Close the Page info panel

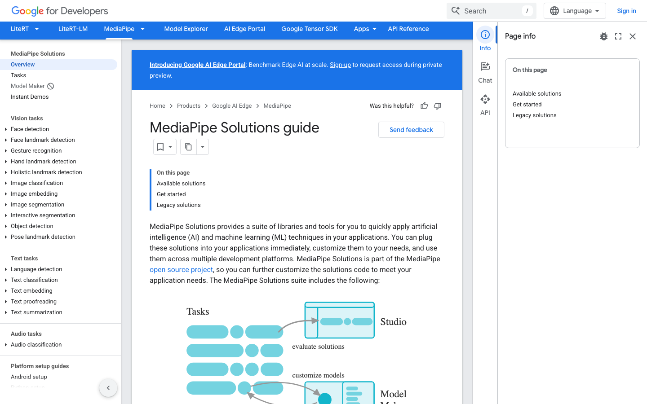pyautogui.click(x=633, y=36)
